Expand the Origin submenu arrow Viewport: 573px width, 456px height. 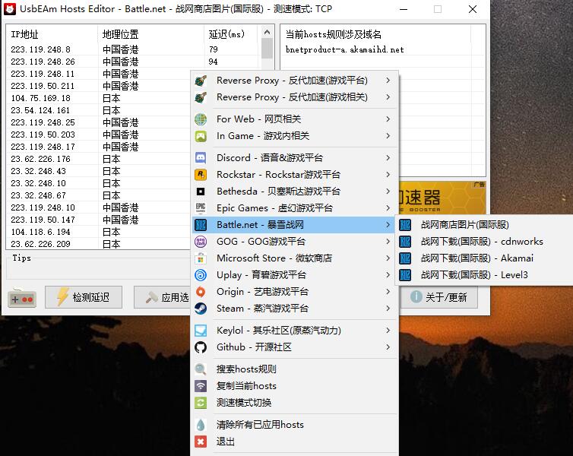388,292
